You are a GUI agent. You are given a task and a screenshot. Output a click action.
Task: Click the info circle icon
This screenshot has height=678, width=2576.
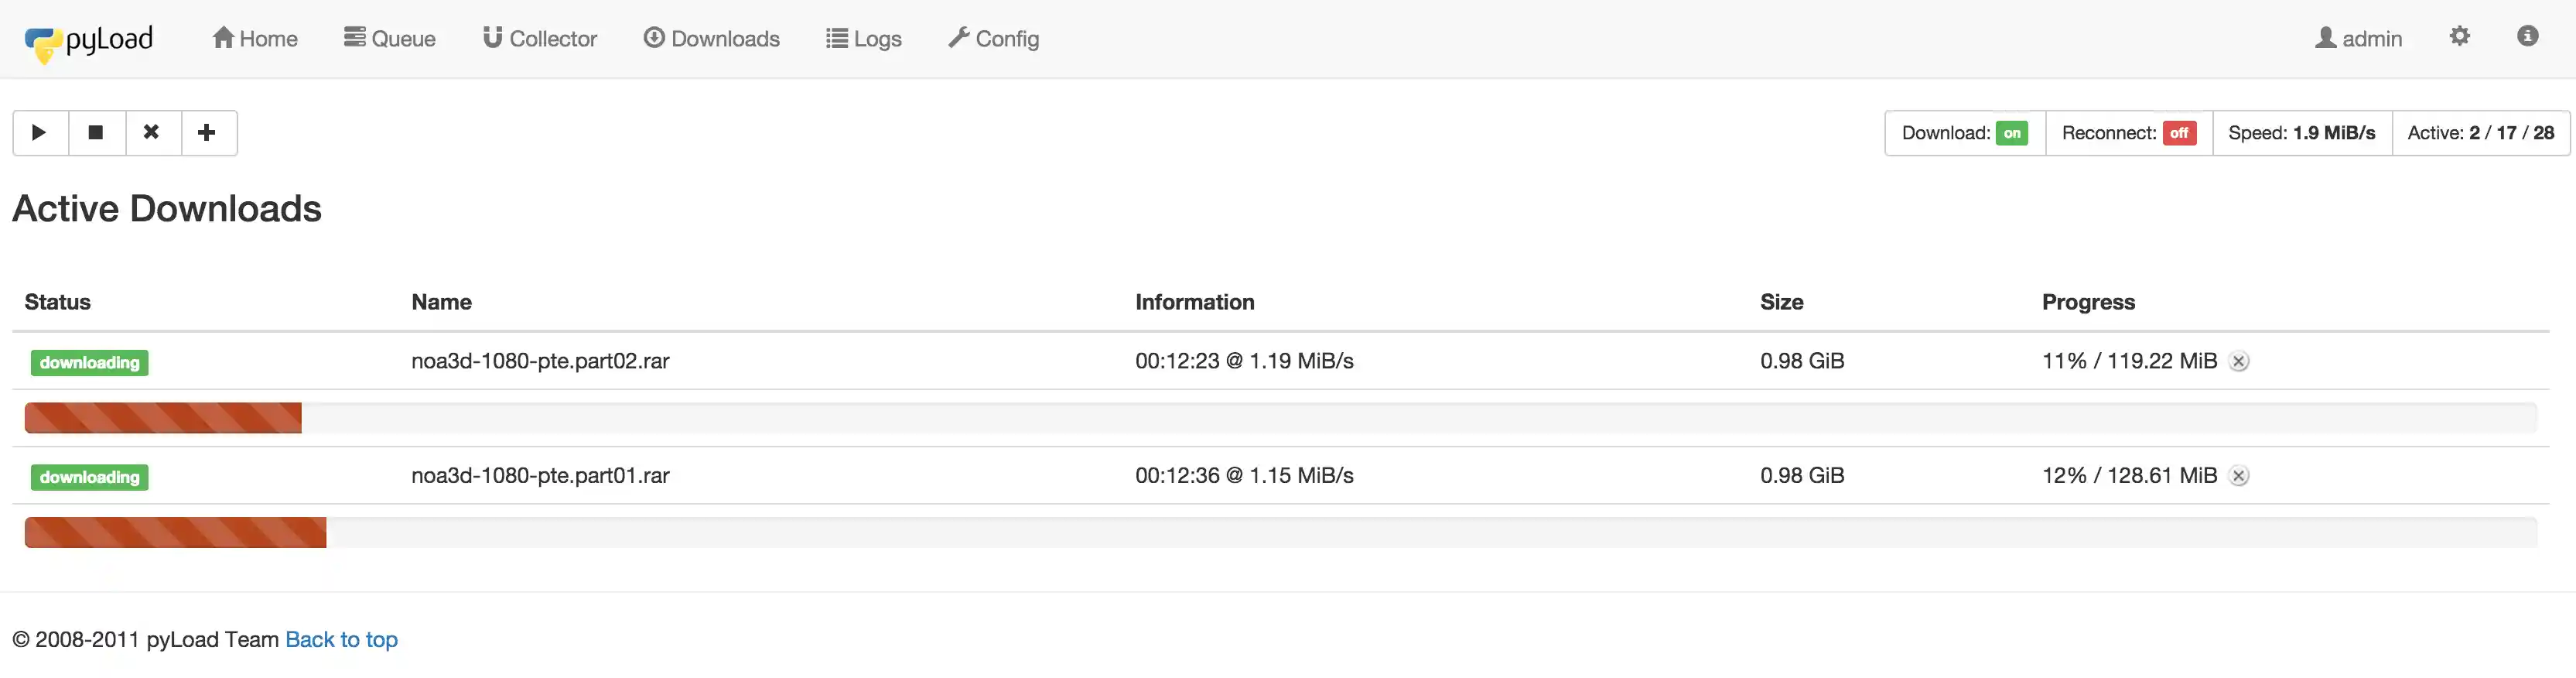pos(2527,37)
